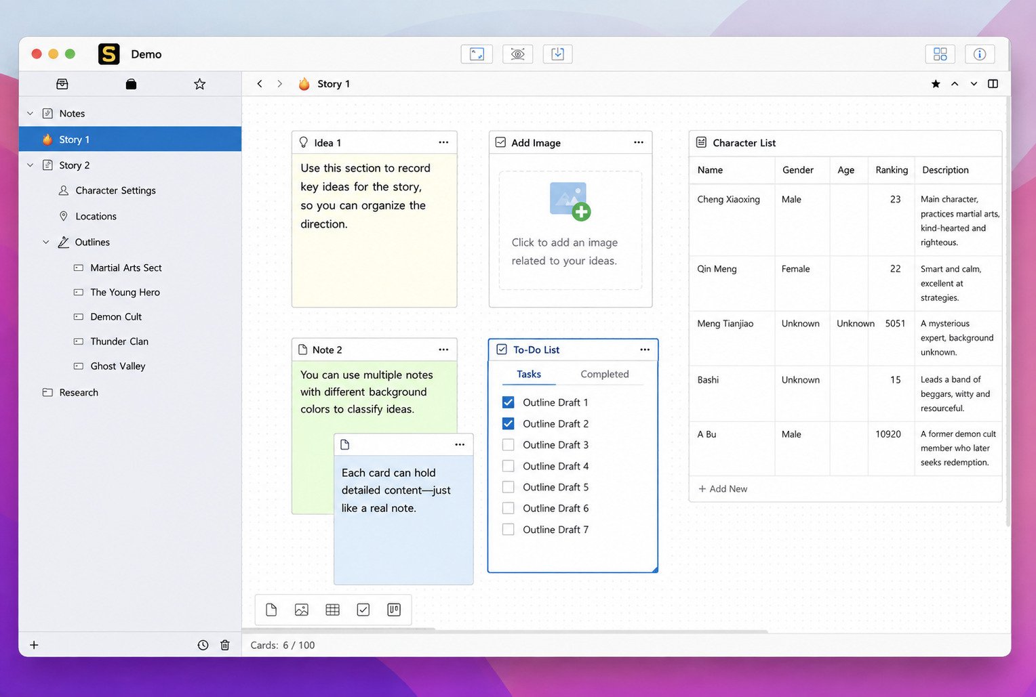The image size is (1036, 697).
Task: Click the up chevron in the header bar
Action: [955, 84]
